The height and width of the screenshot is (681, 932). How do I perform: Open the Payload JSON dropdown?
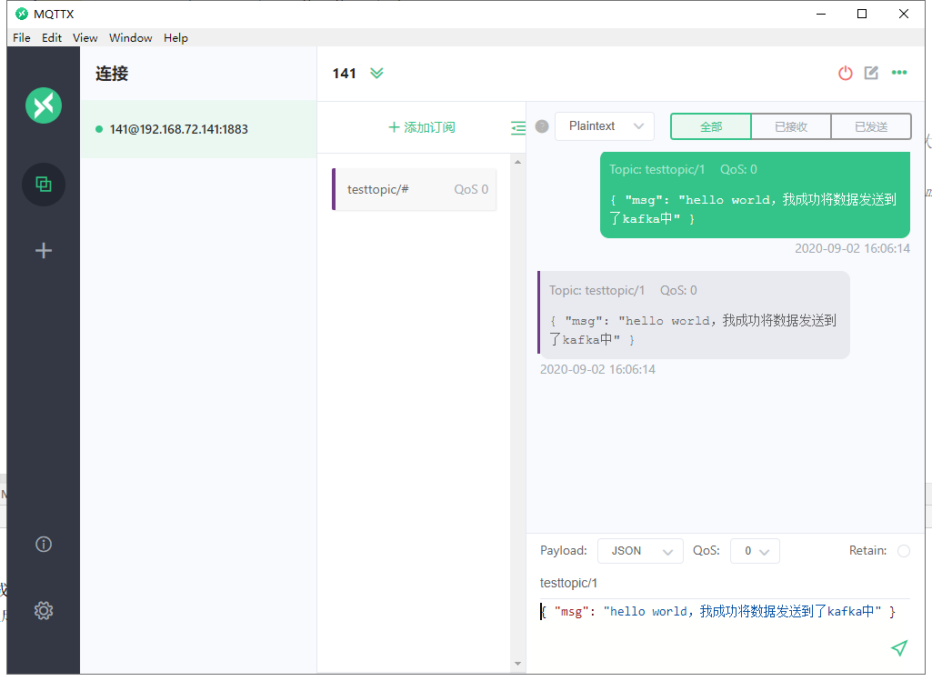640,552
